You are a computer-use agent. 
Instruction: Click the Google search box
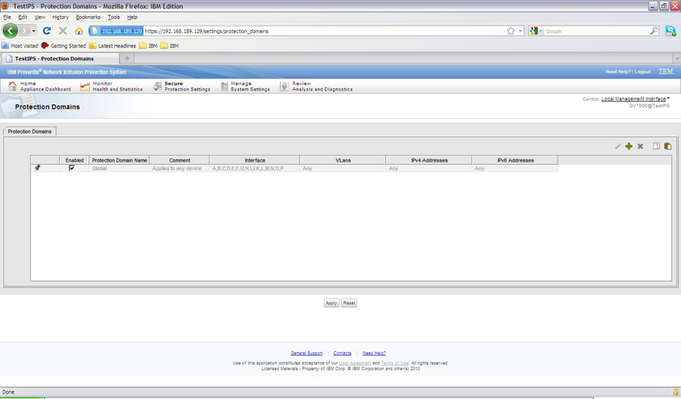[597, 31]
